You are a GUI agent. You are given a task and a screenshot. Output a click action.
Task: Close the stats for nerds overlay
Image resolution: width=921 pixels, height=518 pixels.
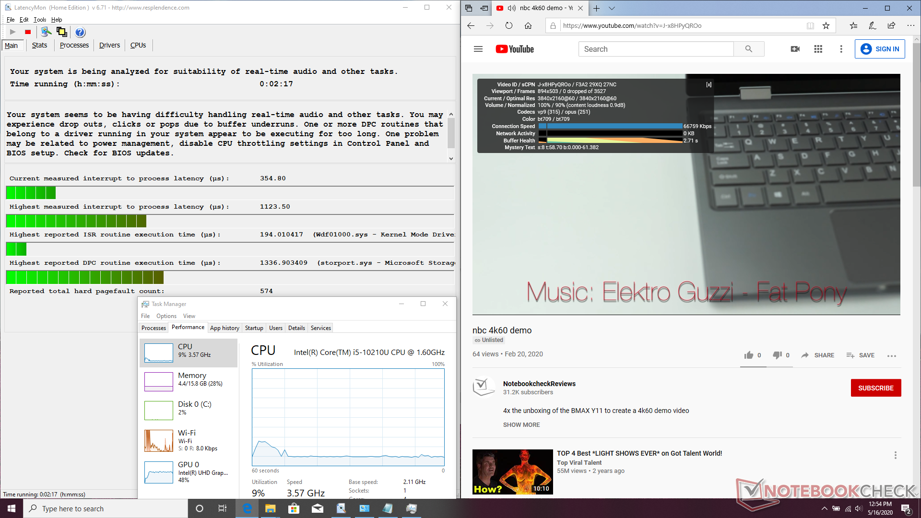[x=708, y=85]
